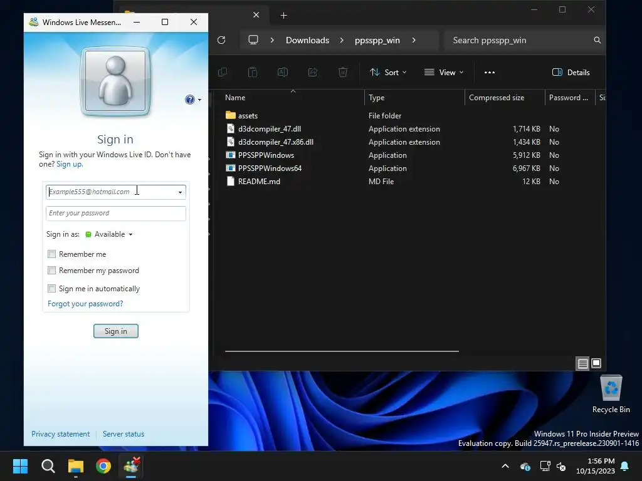Image resolution: width=642 pixels, height=481 pixels.
Task: Launch Google Chrome from the taskbar
Action: pos(103,466)
